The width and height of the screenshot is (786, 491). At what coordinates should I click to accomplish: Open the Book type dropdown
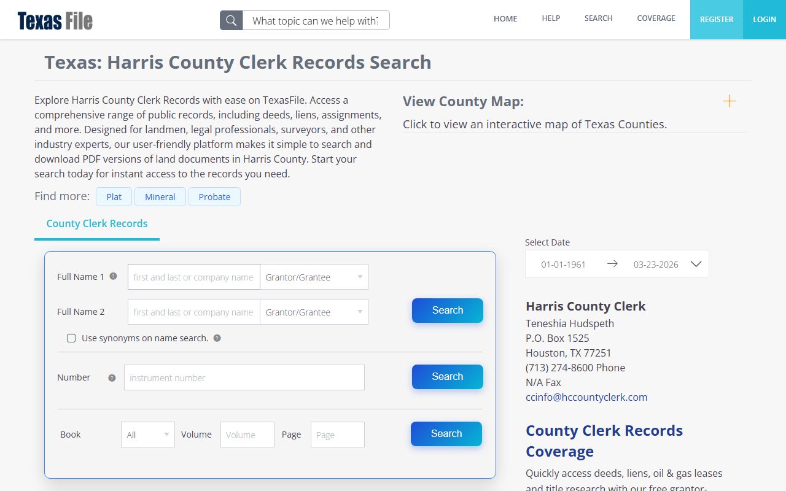pyautogui.click(x=148, y=435)
